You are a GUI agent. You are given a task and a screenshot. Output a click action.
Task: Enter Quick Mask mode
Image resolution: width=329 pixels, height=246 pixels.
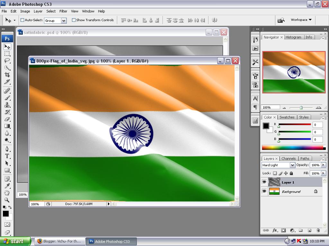pos(7,225)
